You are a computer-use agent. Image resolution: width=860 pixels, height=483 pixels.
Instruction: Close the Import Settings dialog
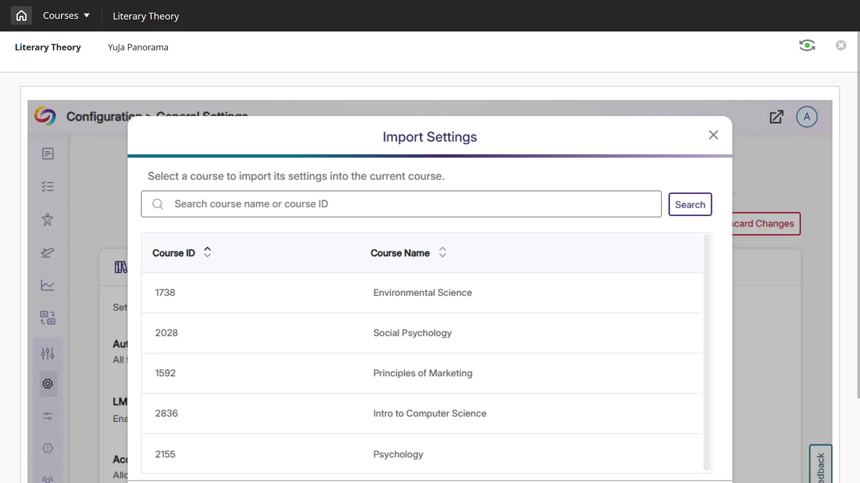(713, 135)
